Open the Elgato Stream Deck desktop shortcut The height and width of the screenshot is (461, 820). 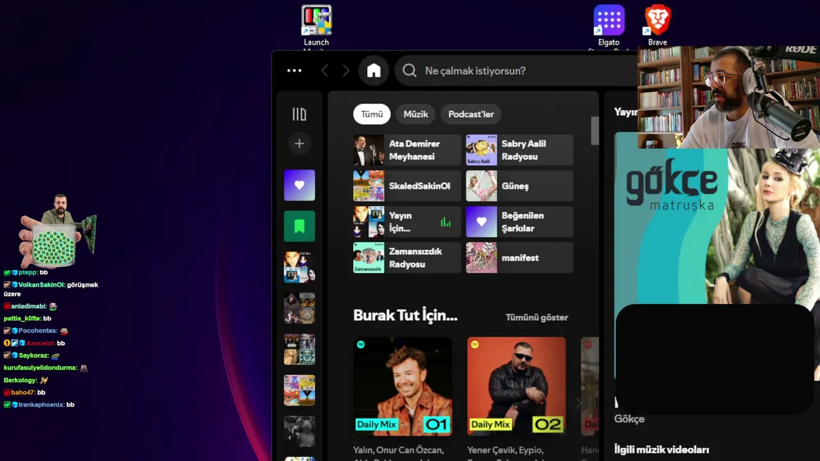(609, 28)
